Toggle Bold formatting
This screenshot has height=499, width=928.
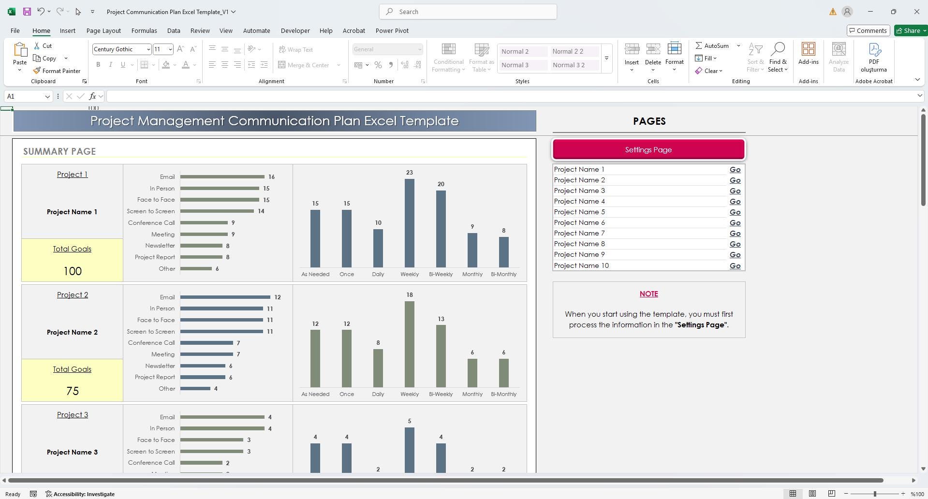pos(98,65)
